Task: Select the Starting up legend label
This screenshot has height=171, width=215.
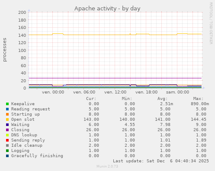Action: (x=26, y=114)
